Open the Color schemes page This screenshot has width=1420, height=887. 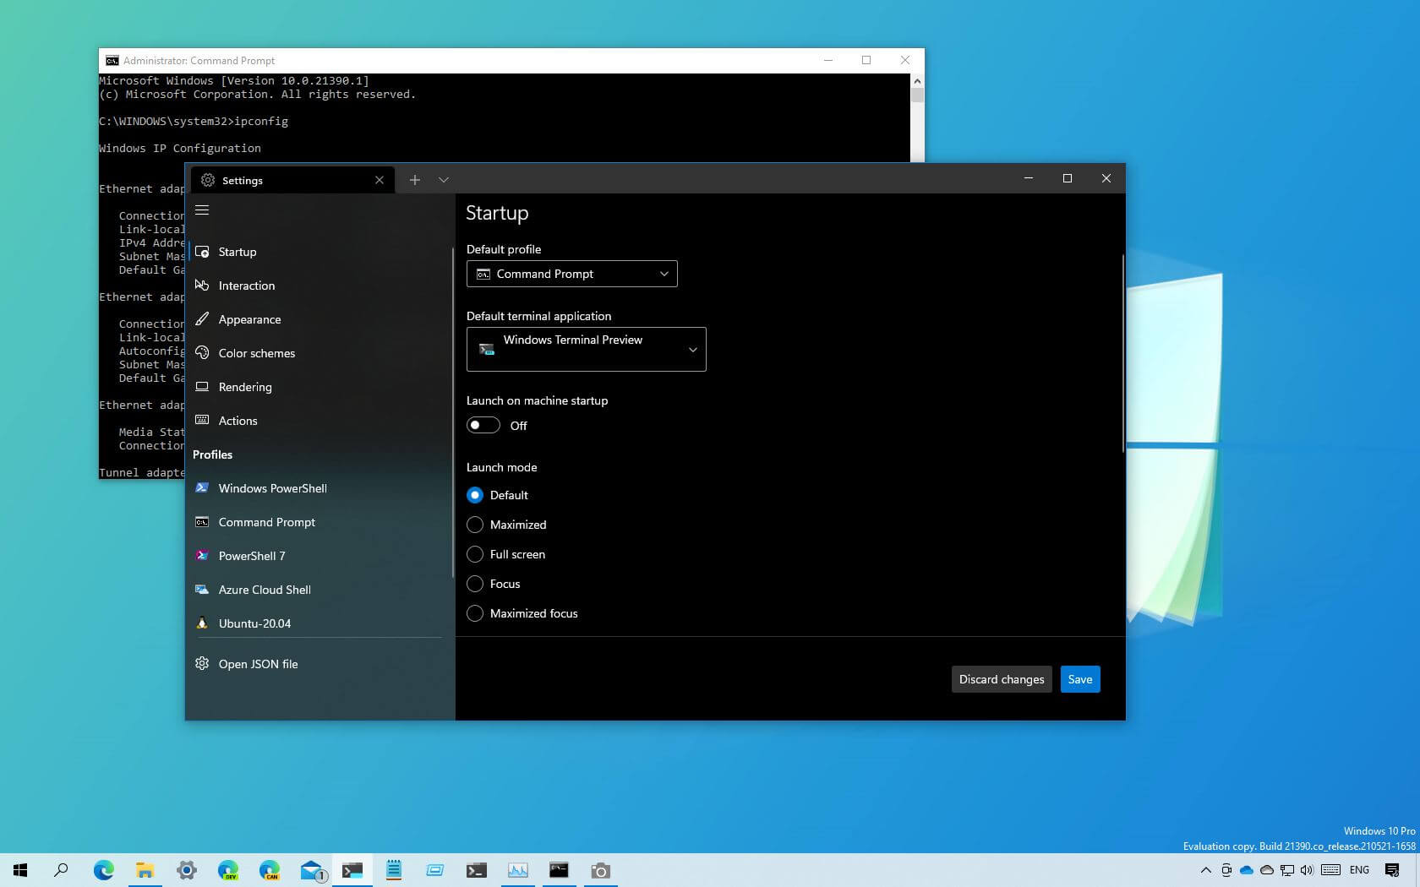coord(256,353)
